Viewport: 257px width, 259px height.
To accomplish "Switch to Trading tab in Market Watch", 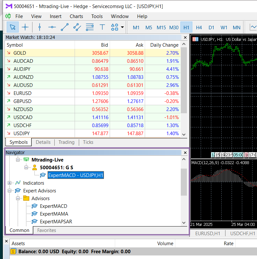I will 67,142.
